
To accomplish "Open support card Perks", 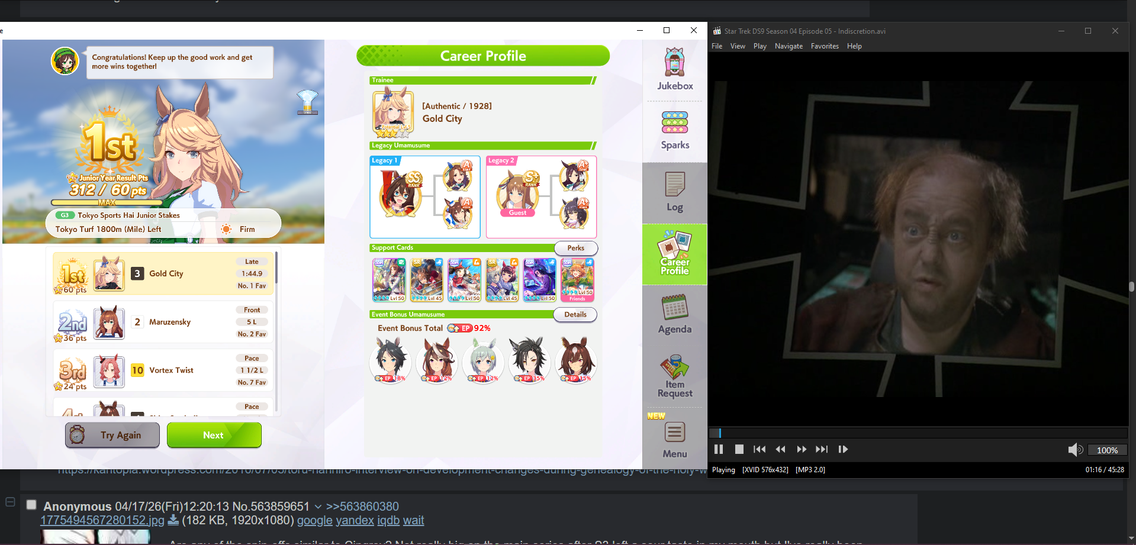I will point(576,248).
